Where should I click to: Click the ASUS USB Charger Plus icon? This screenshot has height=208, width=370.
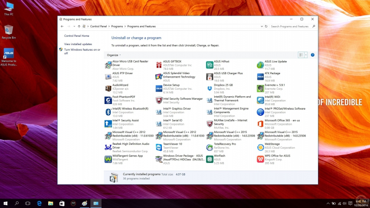pyautogui.click(x=210, y=77)
